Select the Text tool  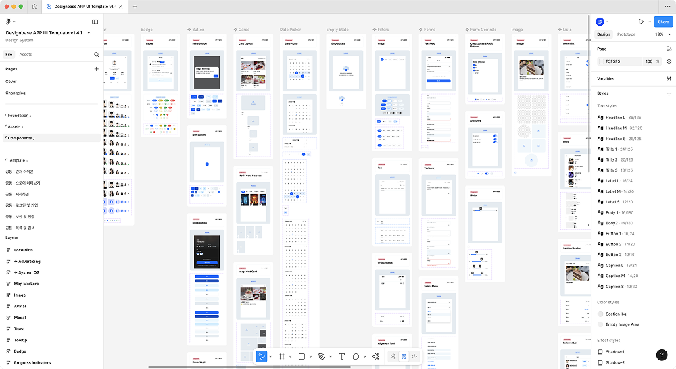point(341,356)
